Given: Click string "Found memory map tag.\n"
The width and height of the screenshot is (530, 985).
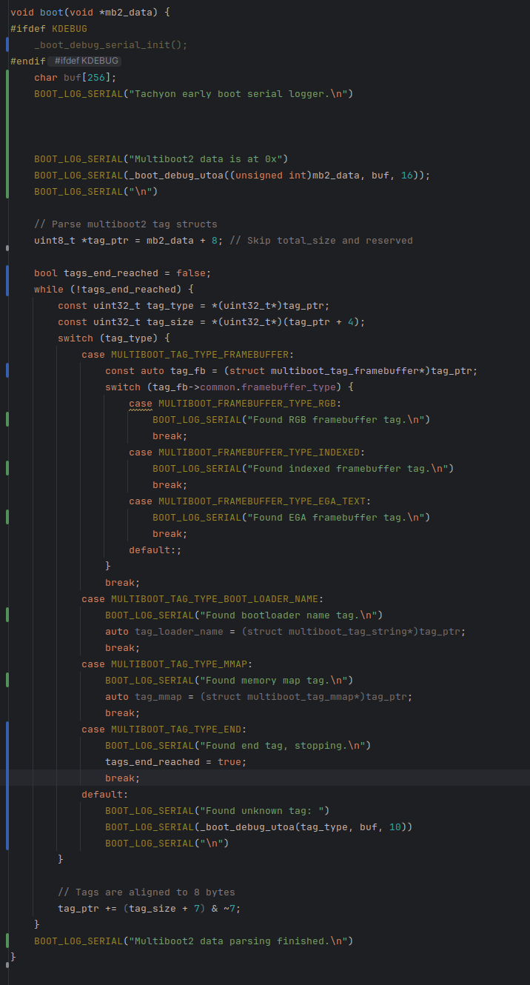Looking at the screenshot, I should pos(274,680).
